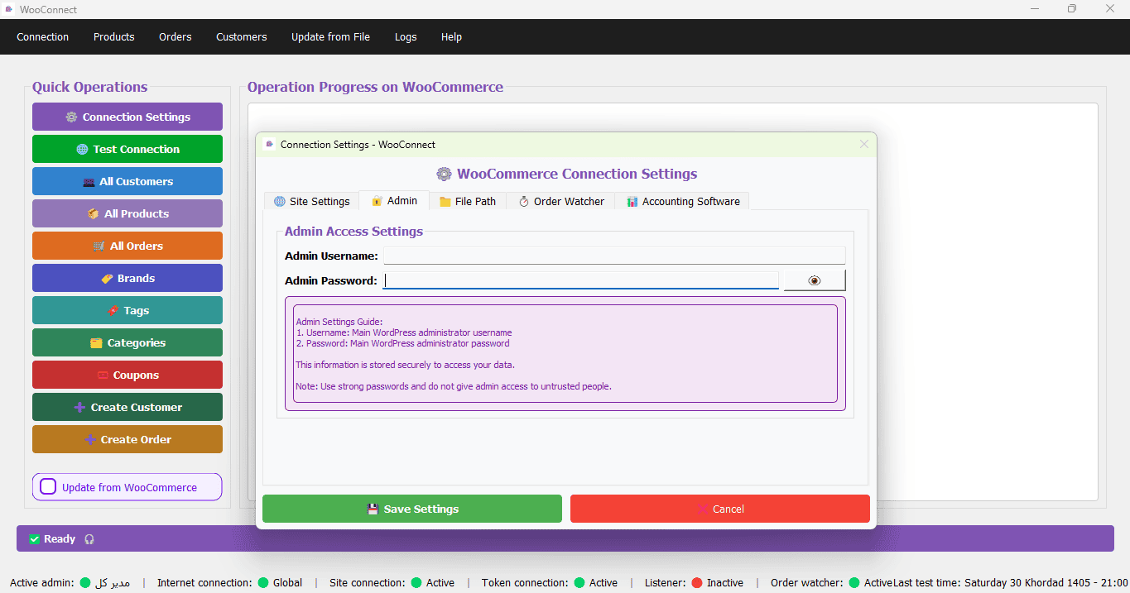Image resolution: width=1130 pixels, height=593 pixels.
Task: Focus the Admin Password field
Action: coord(581,280)
